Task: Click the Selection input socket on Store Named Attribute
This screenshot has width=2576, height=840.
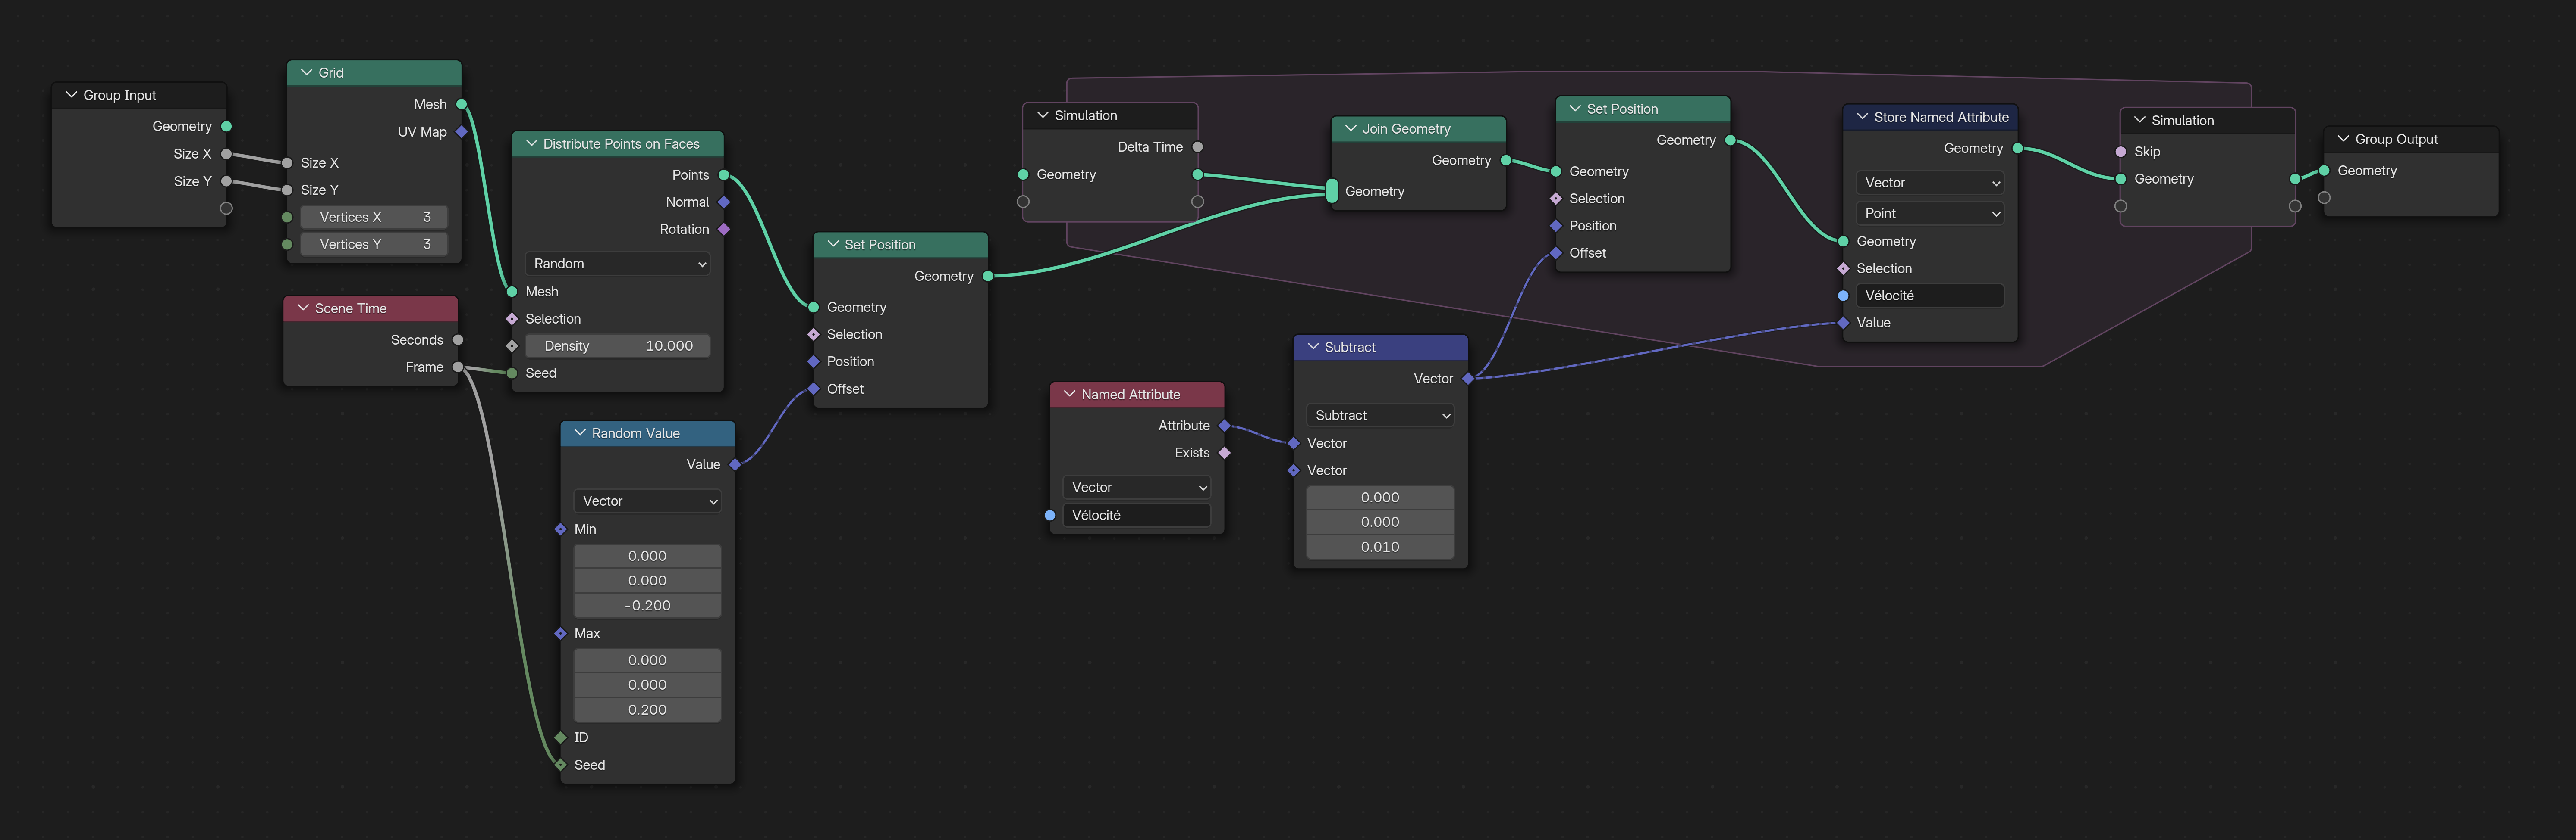Action: coord(1844,269)
